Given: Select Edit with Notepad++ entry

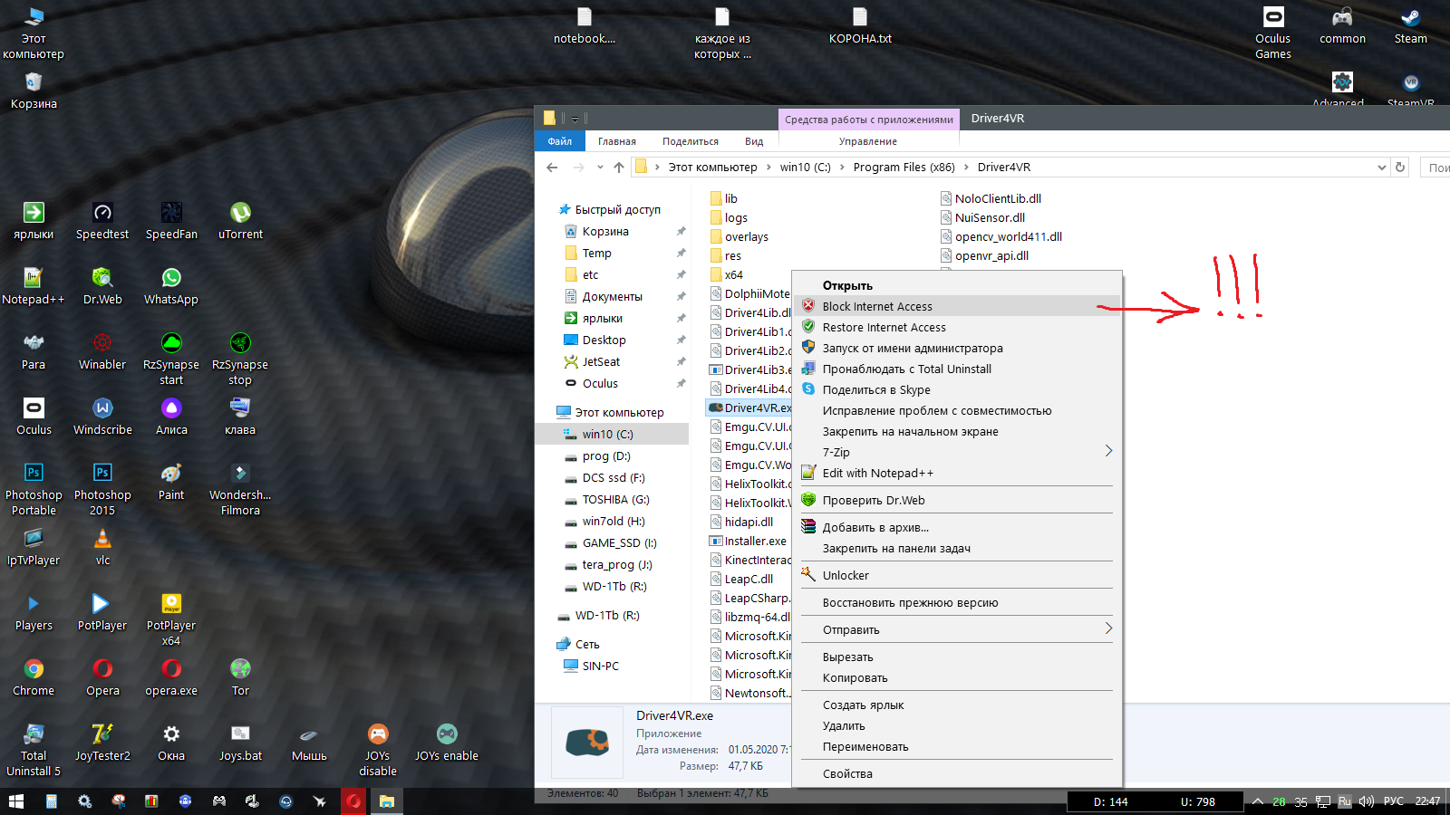Looking at the screenshot, I should 957,473.
